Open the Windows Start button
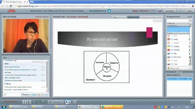The height and width of the screenshot is (109, 195). (4, 107)
